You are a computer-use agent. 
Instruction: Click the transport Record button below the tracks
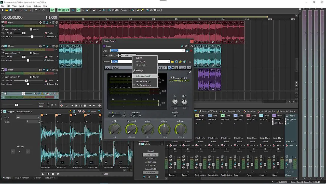(x=61, y=105)
